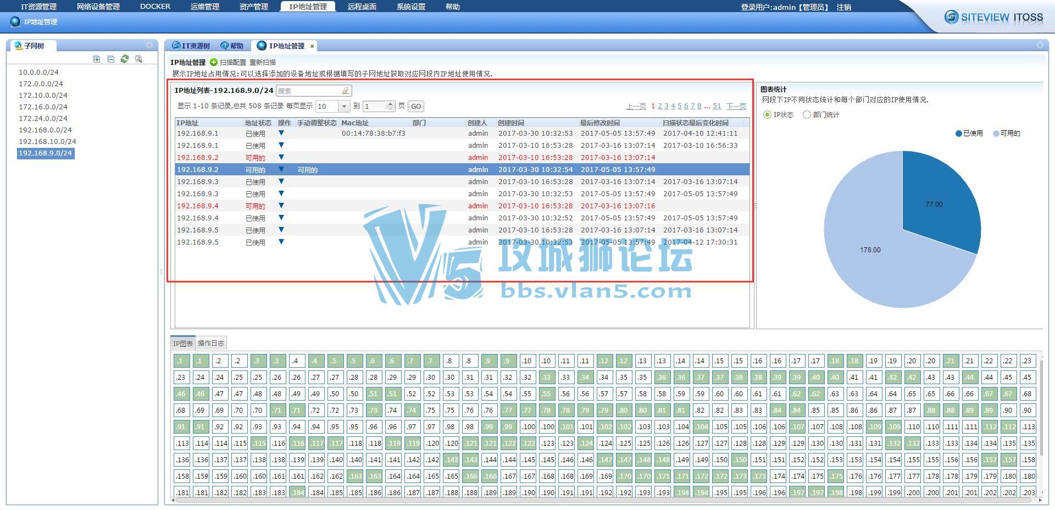The width and height of the screenshot is (1055, 510).
Task: Open the 运维管理 top menu
Action: tap(205, 7)
